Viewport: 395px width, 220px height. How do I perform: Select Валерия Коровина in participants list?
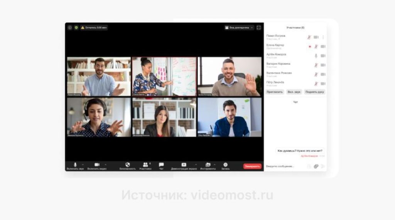coord(295,65)
